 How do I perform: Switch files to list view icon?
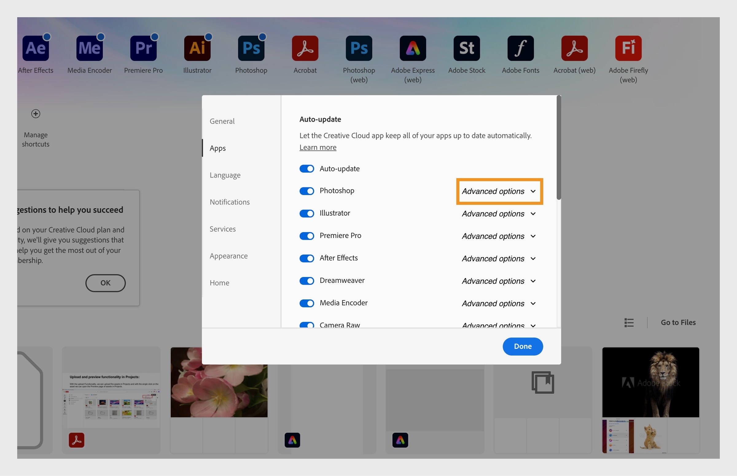629,322
